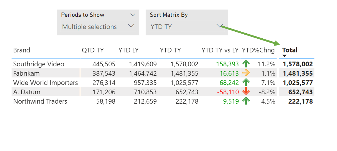Click the 1.1% change value
This screenshot has height=151, width=337.
(x=268, y=74)
